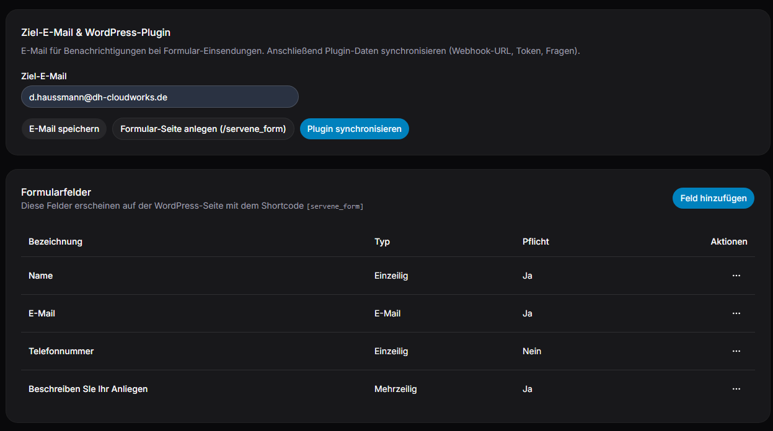Select the Name field row label
The image size is (773, 431).
pyautogui.click(x=40, y=276)
